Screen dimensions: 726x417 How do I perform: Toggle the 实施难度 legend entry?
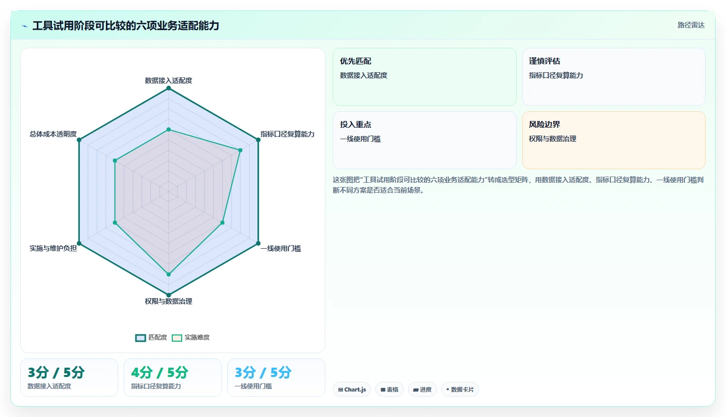pos(191,338)
